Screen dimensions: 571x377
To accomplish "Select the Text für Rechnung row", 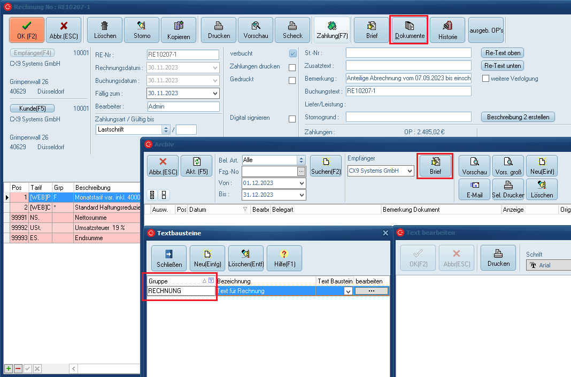I will pos(266,291).
